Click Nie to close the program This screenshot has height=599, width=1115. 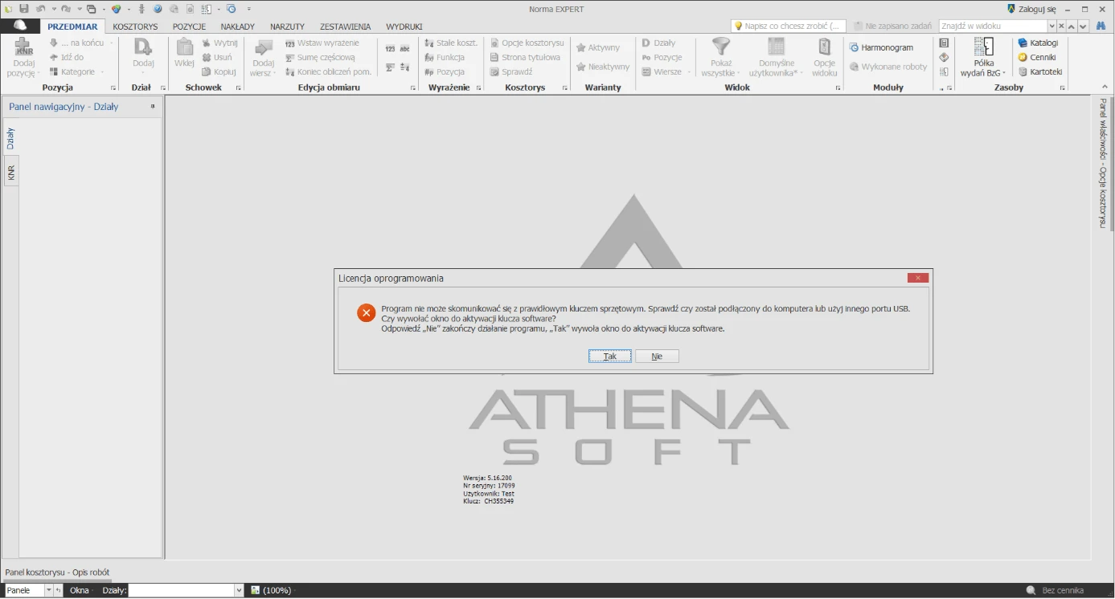[657, 356]
